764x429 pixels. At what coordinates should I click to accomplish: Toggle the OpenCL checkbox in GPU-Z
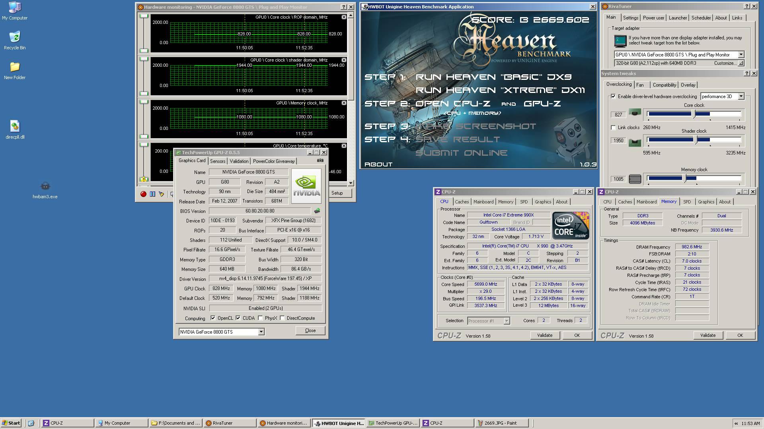point(213,318)
